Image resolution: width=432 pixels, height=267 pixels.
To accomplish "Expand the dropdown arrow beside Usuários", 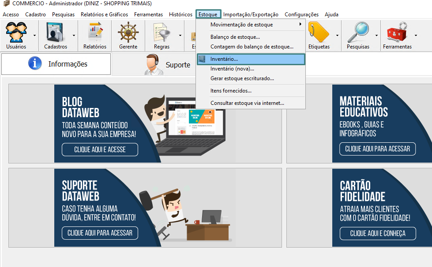I will point(34,36).
